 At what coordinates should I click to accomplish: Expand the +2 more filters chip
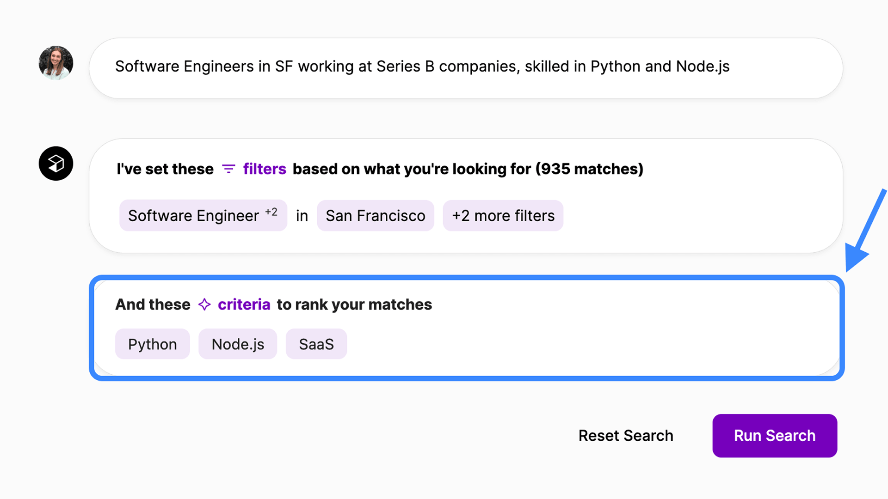point(503,216)
